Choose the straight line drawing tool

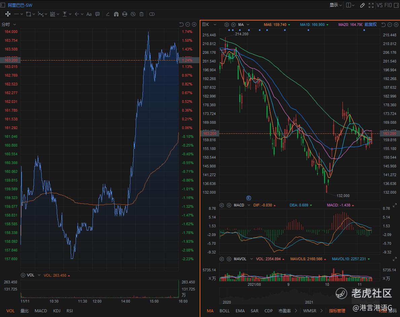tap(16, 14)
